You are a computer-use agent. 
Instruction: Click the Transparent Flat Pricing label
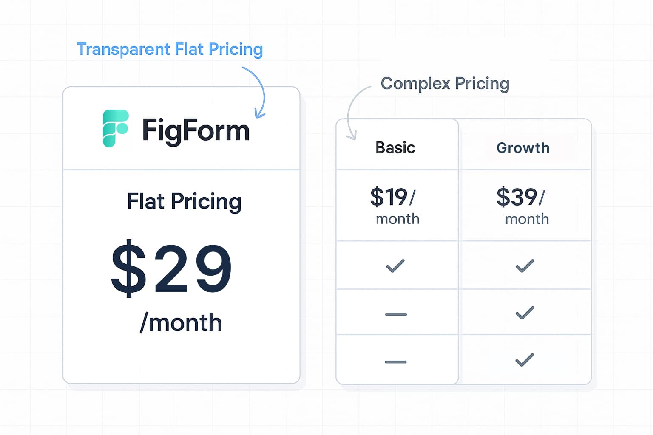(x=170, y=49)
